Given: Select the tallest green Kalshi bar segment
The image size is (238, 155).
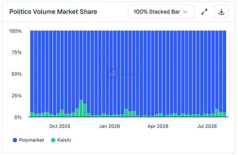Looking at the screenshot, I should [x=81, y=108].
